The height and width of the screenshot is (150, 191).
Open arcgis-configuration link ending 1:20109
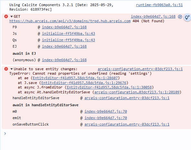pyautogui.click(x=137, y=92)
